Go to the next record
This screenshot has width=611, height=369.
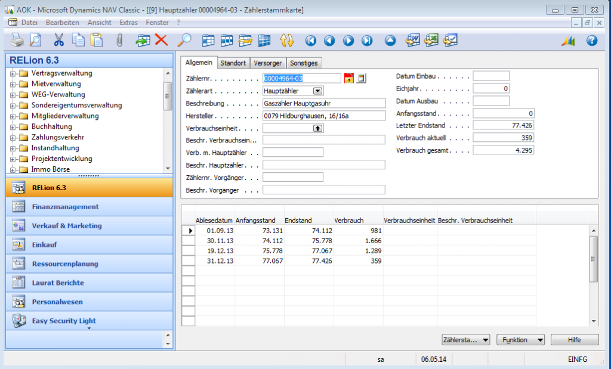[348, 41]
